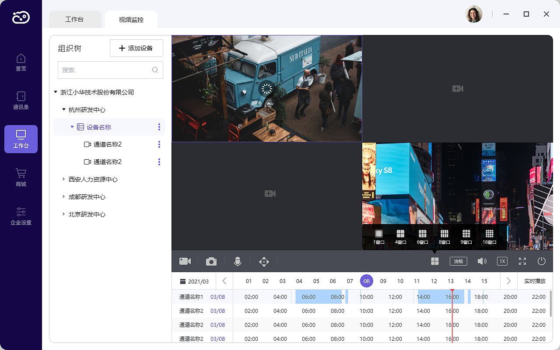Open the 2021/03 calendar picker
560x350 pixels.
pyautogui.click(x=195, y=281)
